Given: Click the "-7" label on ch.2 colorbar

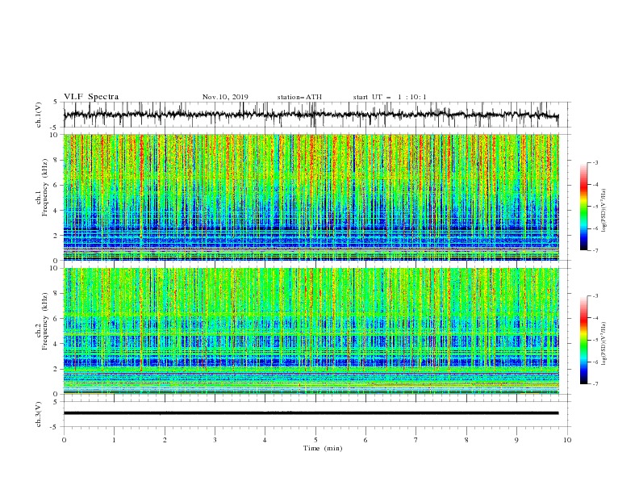Looking at the screenshot, I should [x=595, y=383].
